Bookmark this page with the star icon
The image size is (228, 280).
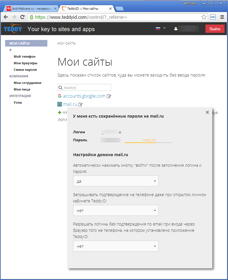[x=204, y=17]
